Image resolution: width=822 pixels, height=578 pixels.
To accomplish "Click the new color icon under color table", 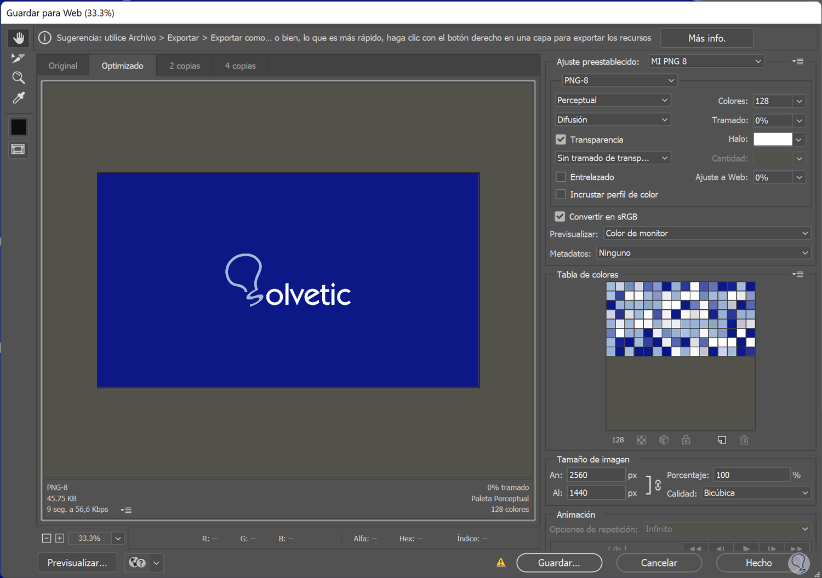I will click(722, 440).
